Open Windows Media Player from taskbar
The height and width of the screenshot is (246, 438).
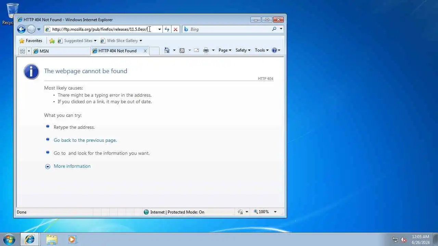click(72, 239)
